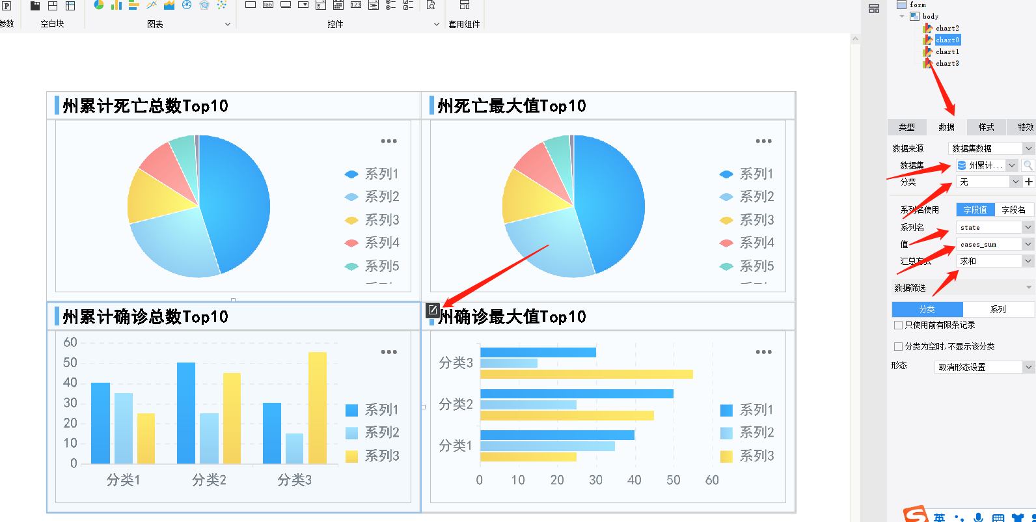Insert a pie chart from toolbar

click(99, 5)
